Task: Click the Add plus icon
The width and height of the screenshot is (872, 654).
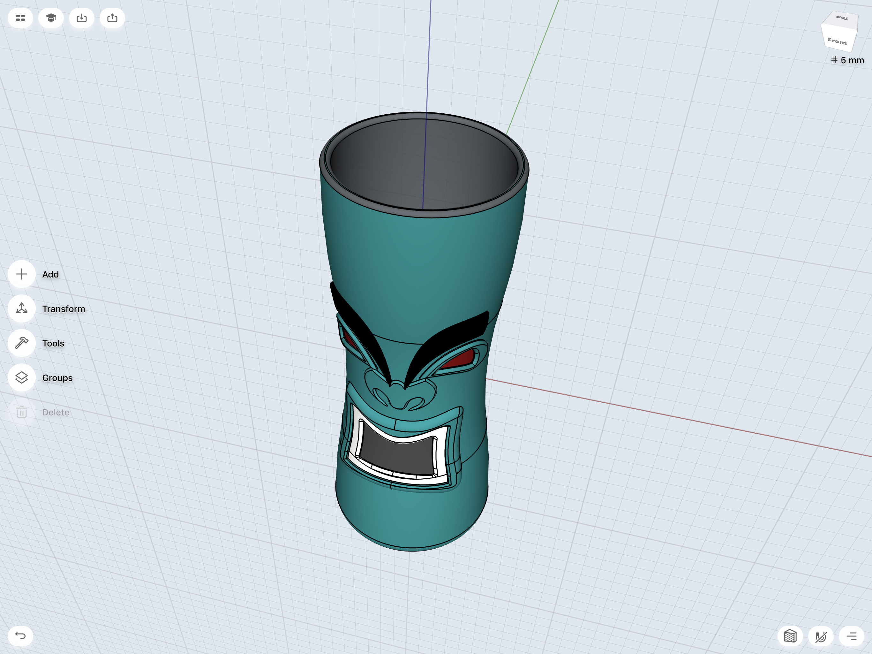Action: click(x=22, y=274)
